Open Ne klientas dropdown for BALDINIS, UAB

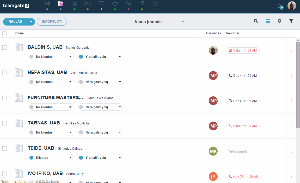click(51, 56)
